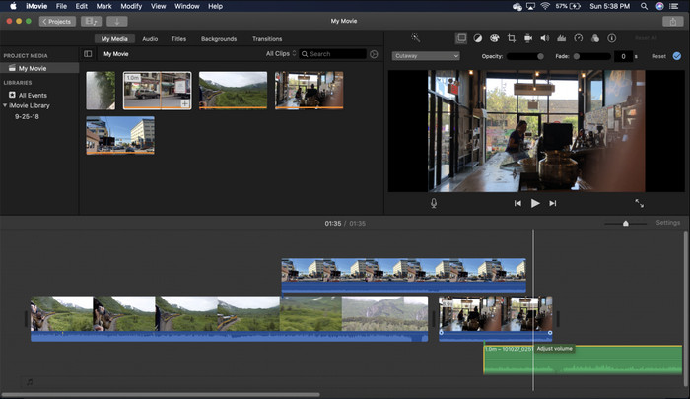Screen dimensions: 690x399
Task: Open the volume settings icon
Action: click(x=545, y=38)
